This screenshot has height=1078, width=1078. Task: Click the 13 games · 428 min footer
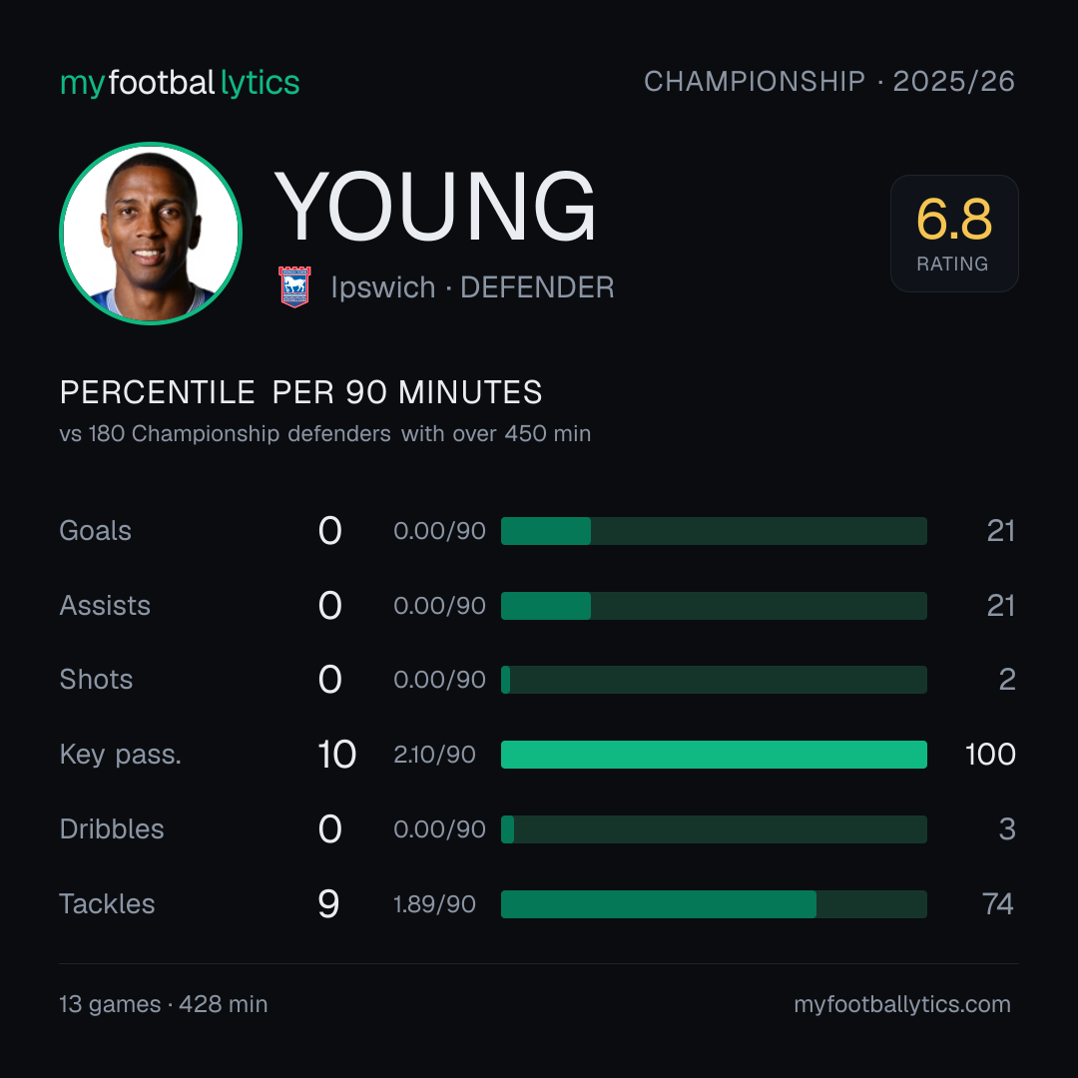164,1004
